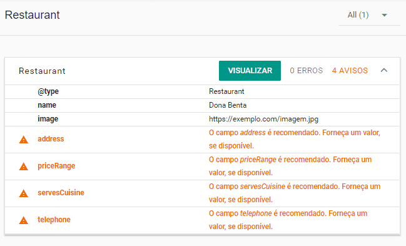This screenshot has height=246, width=406.
Task: Open the All (1) filter dropdown
Action: click(x=369, y=15)
